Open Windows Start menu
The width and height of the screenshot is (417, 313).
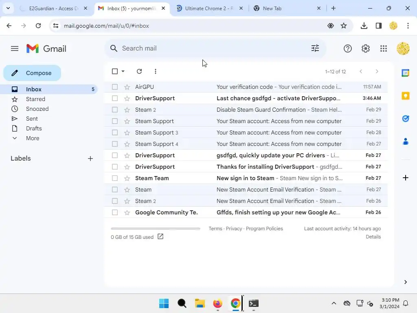click(164, 303)
